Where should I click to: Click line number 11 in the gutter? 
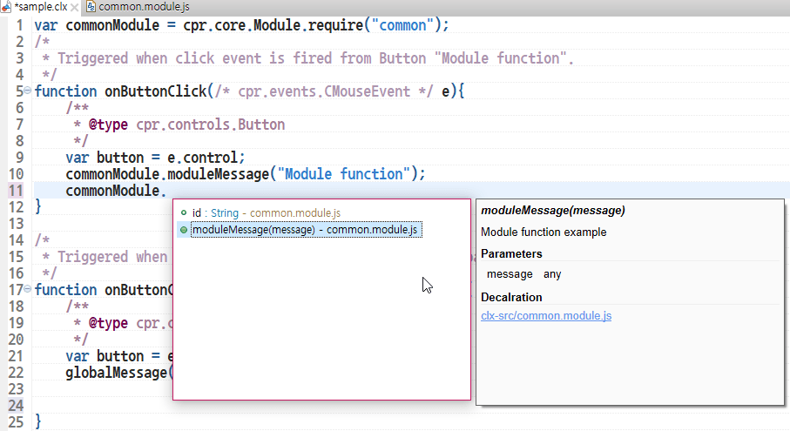16,191
